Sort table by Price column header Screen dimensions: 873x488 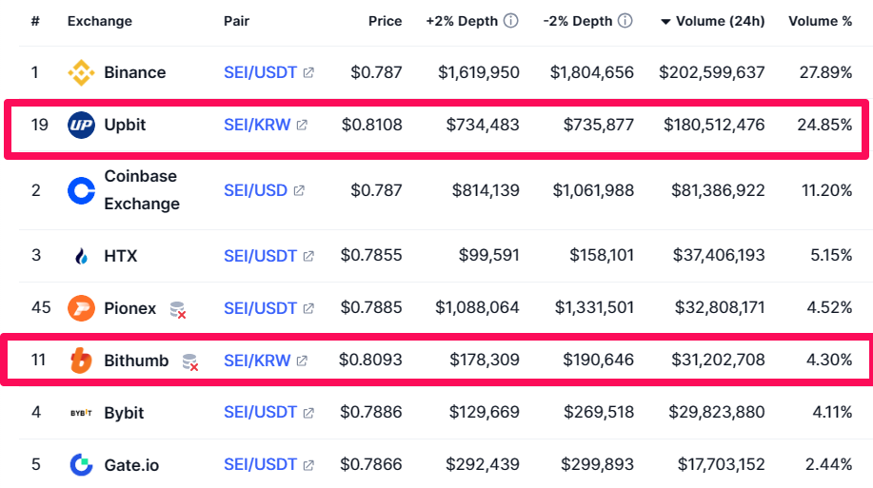click(385, 21)
